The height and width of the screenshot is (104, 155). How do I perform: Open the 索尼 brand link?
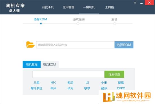[70, 83]
